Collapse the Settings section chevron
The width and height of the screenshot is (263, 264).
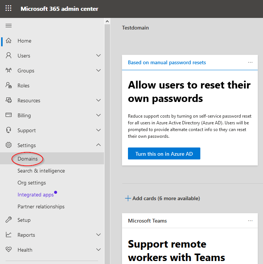click(x=98, y=145)
